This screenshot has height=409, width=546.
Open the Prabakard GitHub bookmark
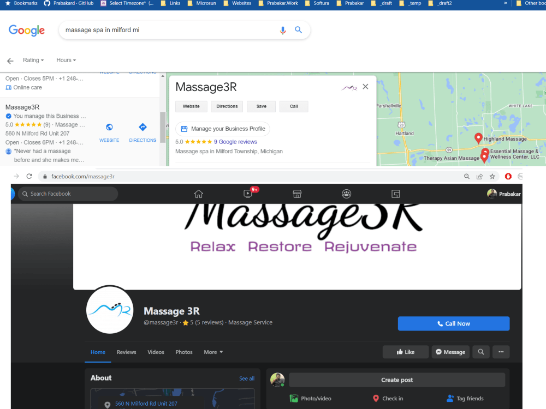point(69,3)
